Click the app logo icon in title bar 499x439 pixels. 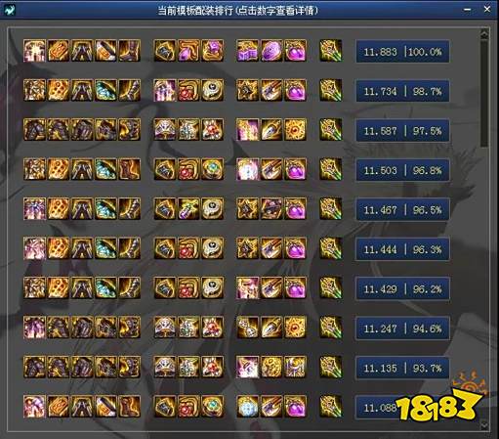(10, 10)
